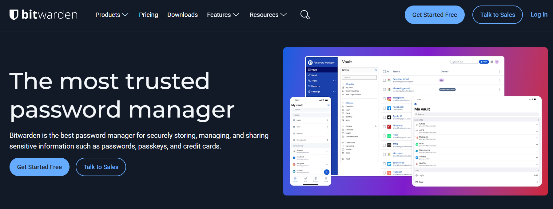Viewport: 553px width, 209px height.
Task: Tick the Pinterest row checkbox
Action: [384, 127]
